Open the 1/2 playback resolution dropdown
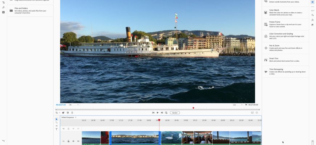This screenshot has height=145, width=316. [238, 105]
